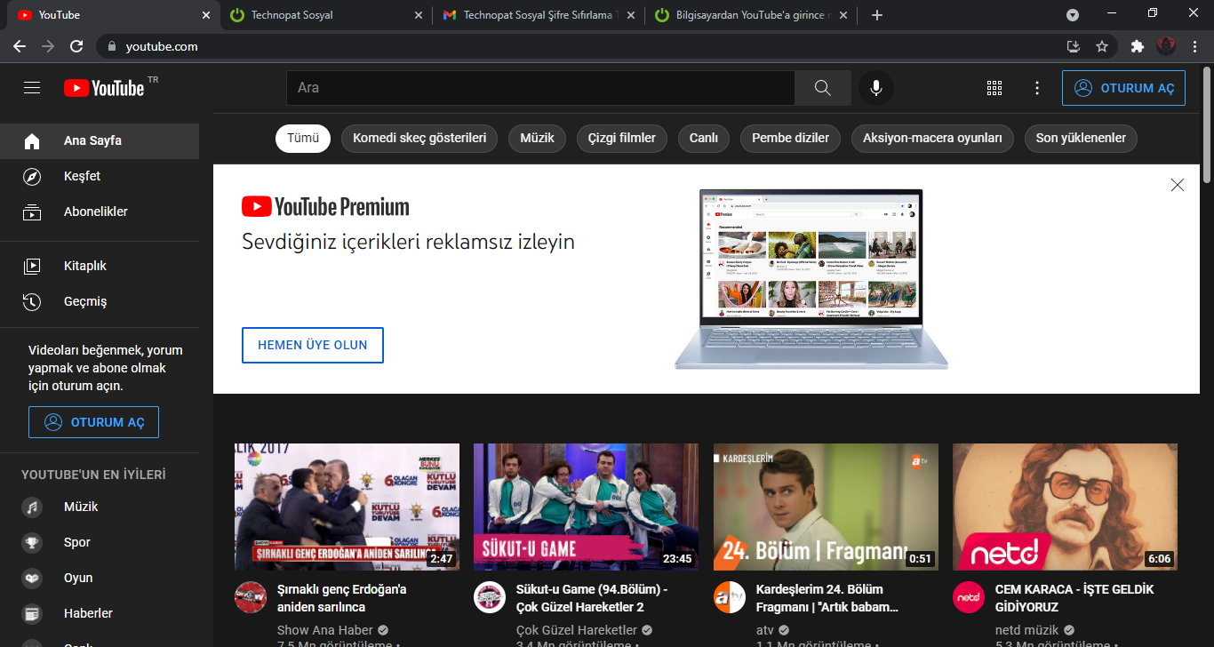Bookmark this page with star icon
The height and width of the screenshot is (647, 1214).
point(1102,46)
